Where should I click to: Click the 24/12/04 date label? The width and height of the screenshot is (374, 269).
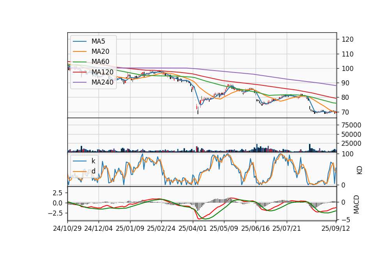[x=99, y=228]
